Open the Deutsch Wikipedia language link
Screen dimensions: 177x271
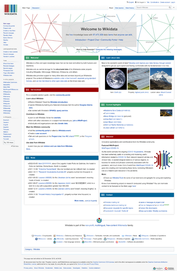coord(6,122)
